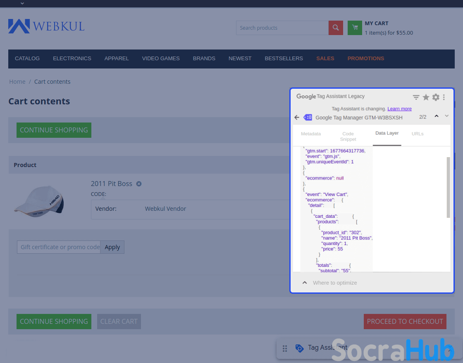Viewport: 463px width, 363px height.
Task: Click the blue Google Tag Manager tag icon
Action: pyautogui.click(x=308, y=117)
